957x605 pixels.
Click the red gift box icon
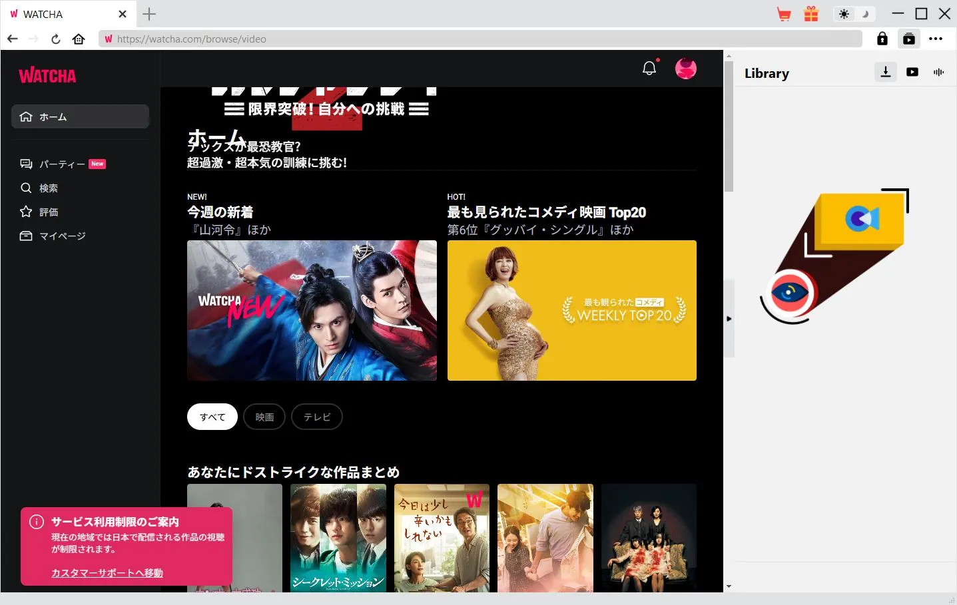point(810,14)
